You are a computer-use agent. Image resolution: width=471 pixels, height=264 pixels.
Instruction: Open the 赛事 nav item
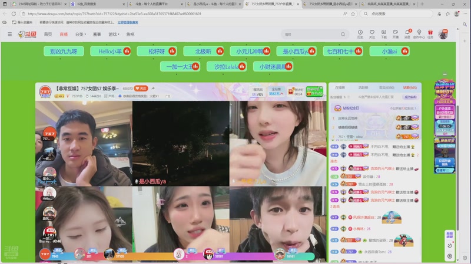(97, 34)
